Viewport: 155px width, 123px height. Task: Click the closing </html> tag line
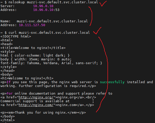[x=8, y=120]
